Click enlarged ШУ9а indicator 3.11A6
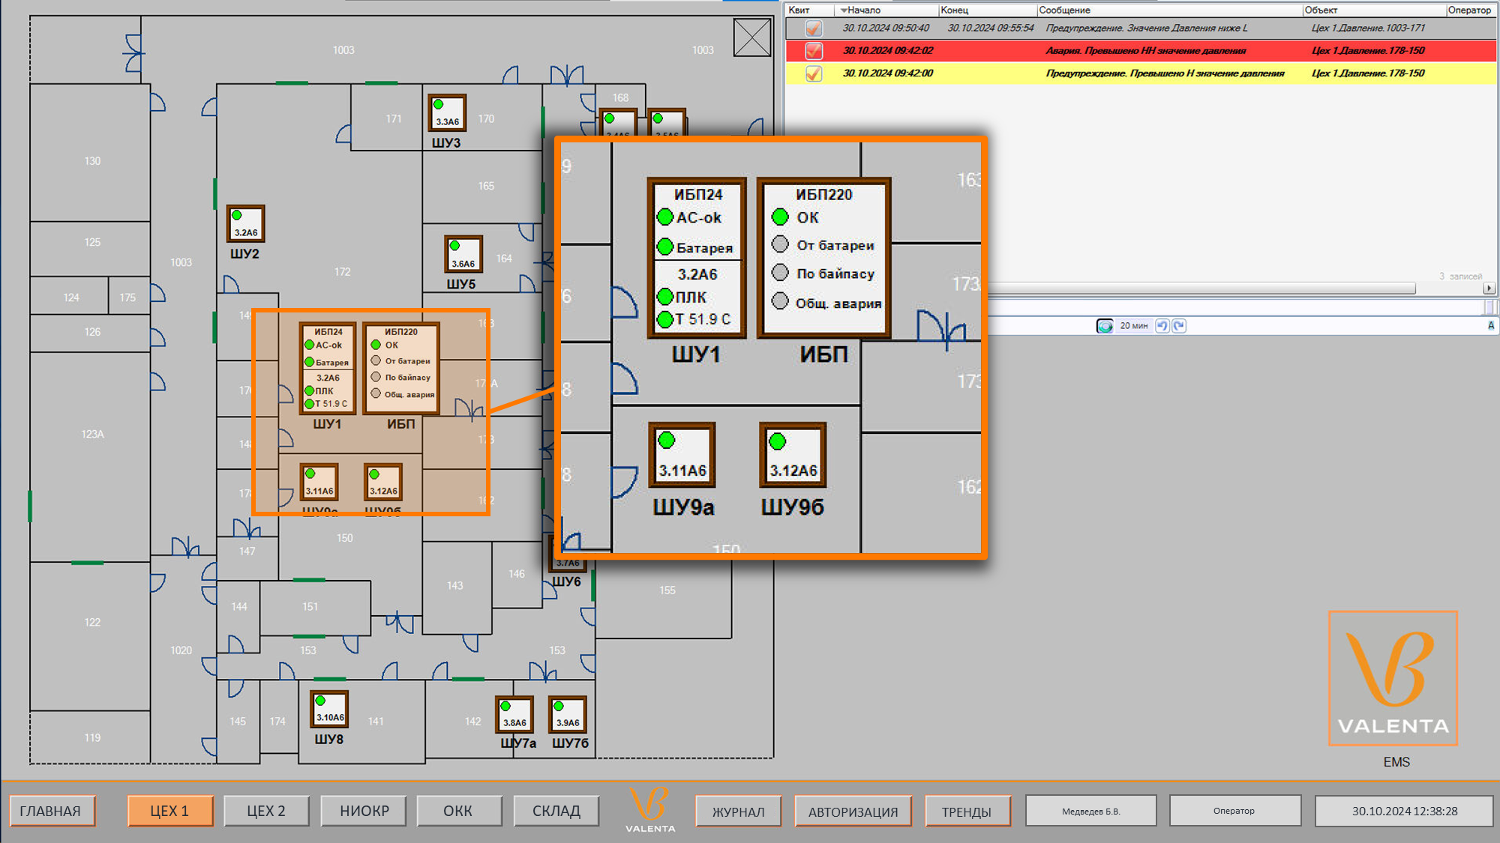 tap(682, 455)
